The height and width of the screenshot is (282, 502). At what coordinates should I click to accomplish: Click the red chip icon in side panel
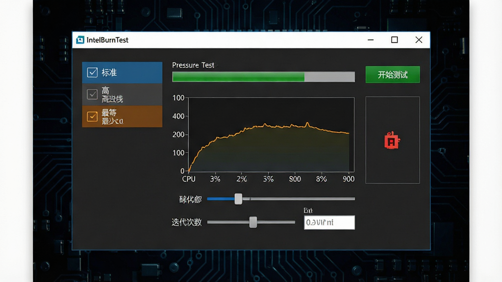click(x=392, y=141)
